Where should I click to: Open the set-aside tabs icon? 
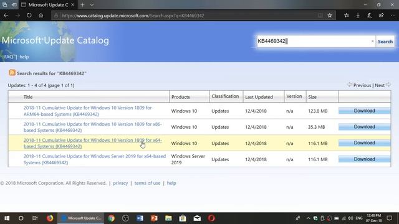[x=4, y=4]
